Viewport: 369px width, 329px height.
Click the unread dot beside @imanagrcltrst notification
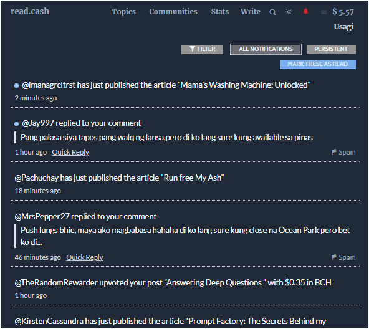[16, 85]
